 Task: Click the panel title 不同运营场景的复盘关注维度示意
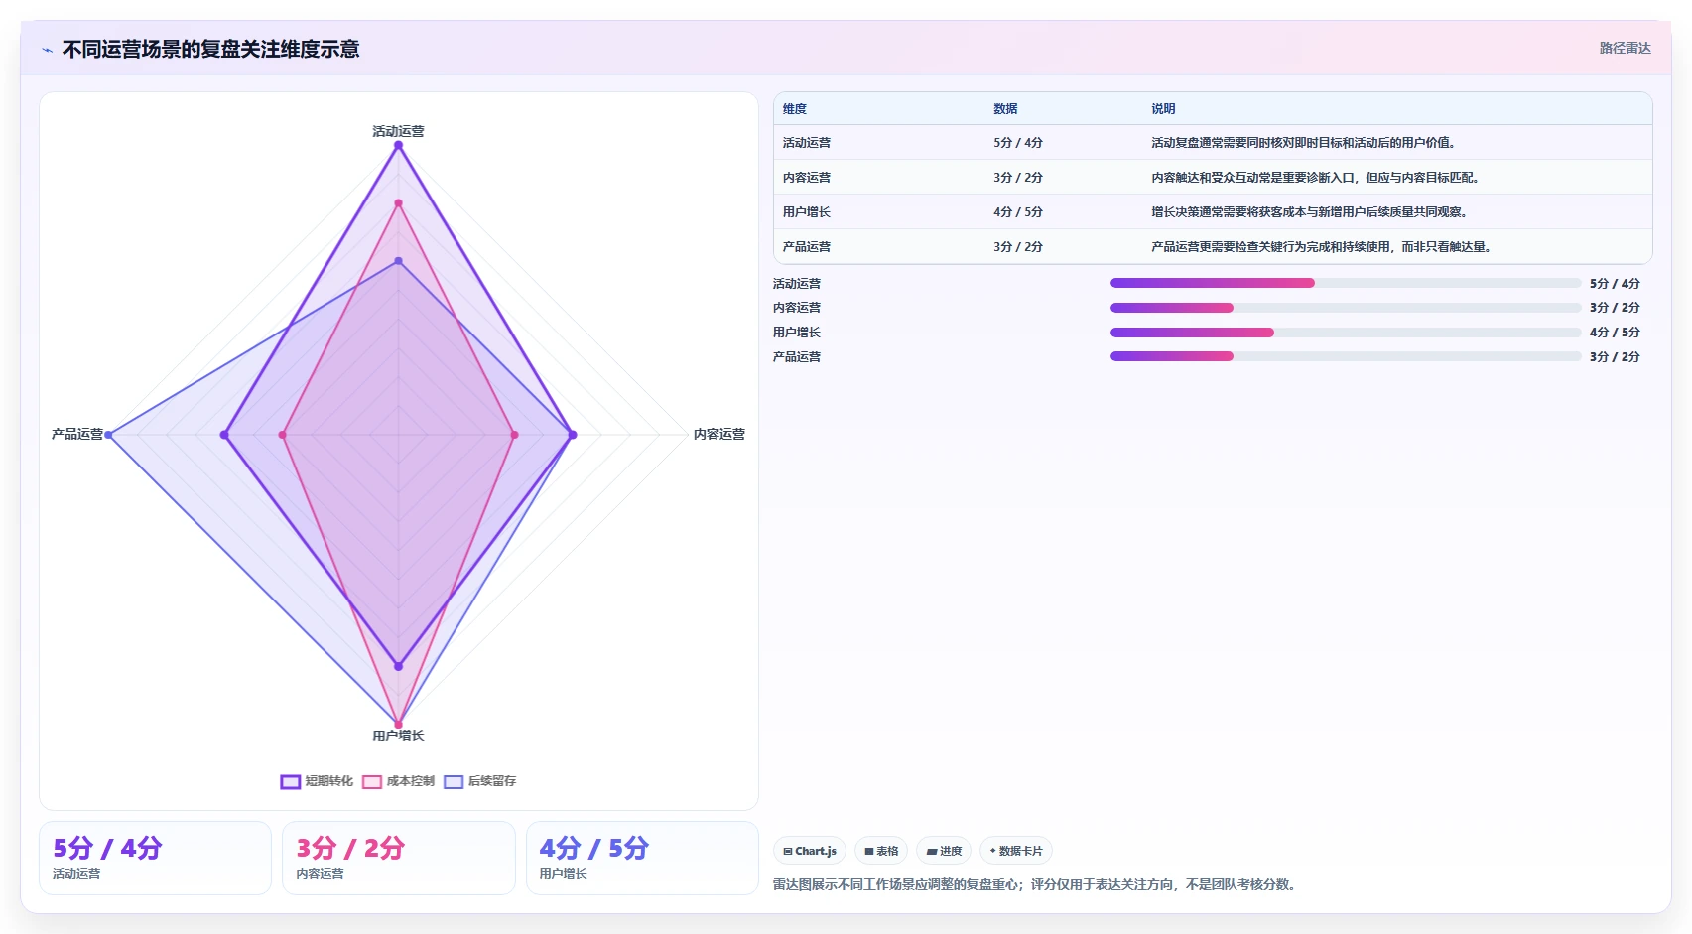(210, 49)
